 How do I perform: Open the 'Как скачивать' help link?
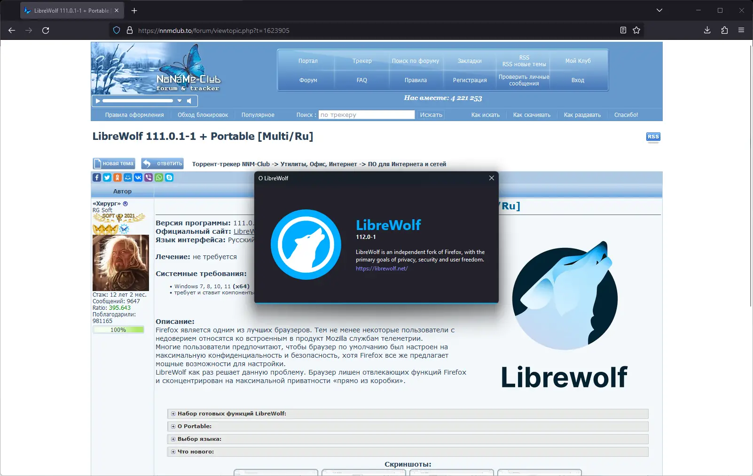point(532,115)
